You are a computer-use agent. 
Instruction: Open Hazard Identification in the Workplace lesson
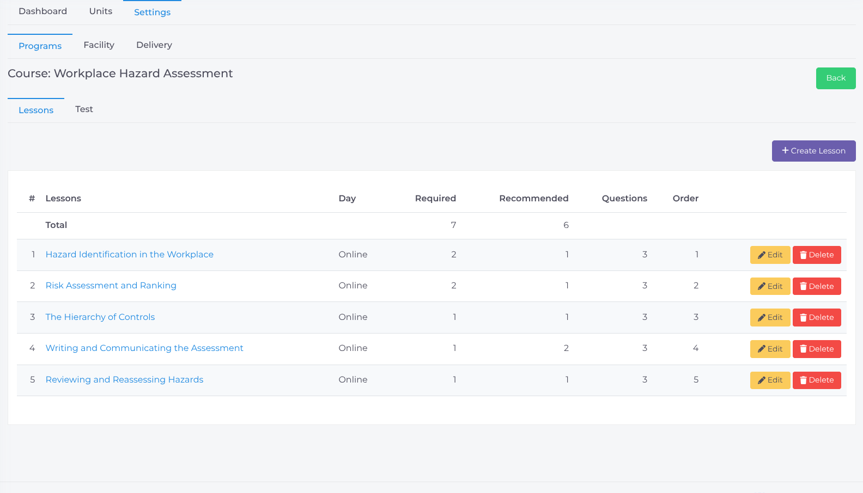tap(130, 255)
